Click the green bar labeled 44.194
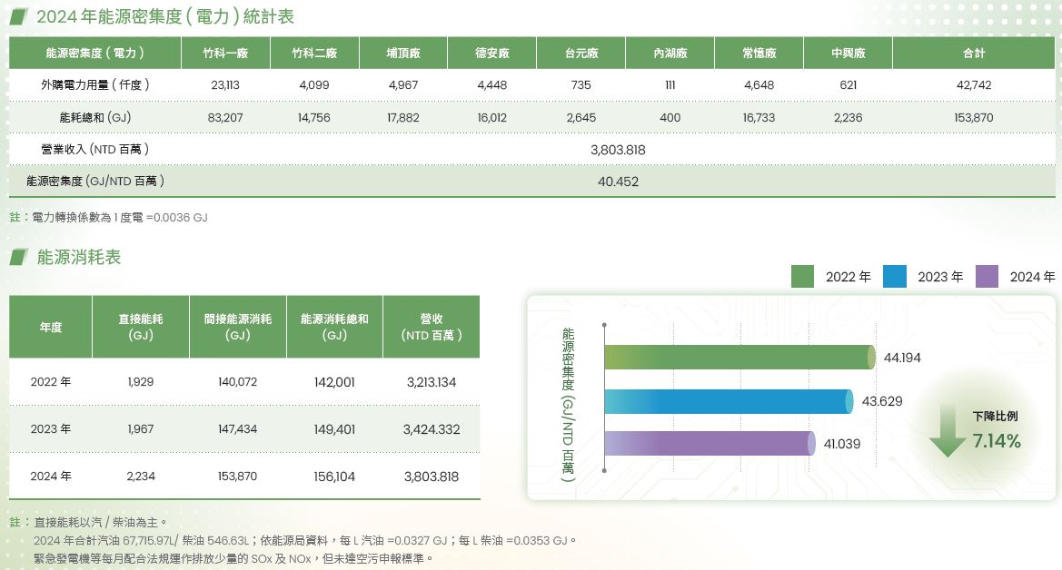The height and width of the screenshot is (570, 1062). coord(738,358)
